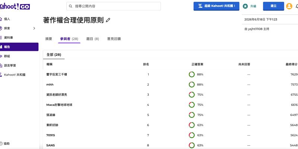Sort by the 排名 column header
The image size is (298, 149).
(146, 64)
